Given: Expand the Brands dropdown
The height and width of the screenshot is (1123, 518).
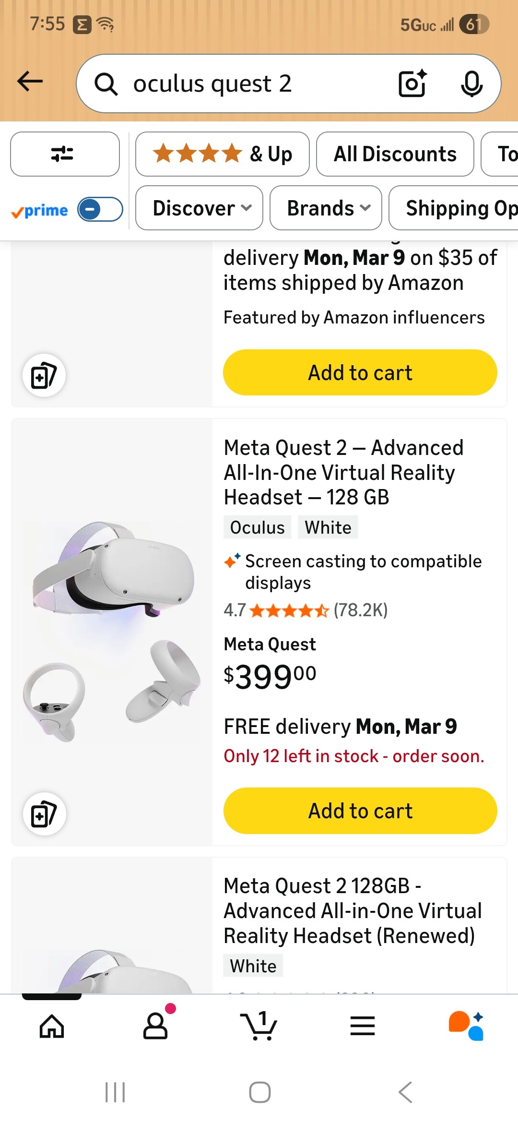Looking at the screenshot, I should 326,208.
